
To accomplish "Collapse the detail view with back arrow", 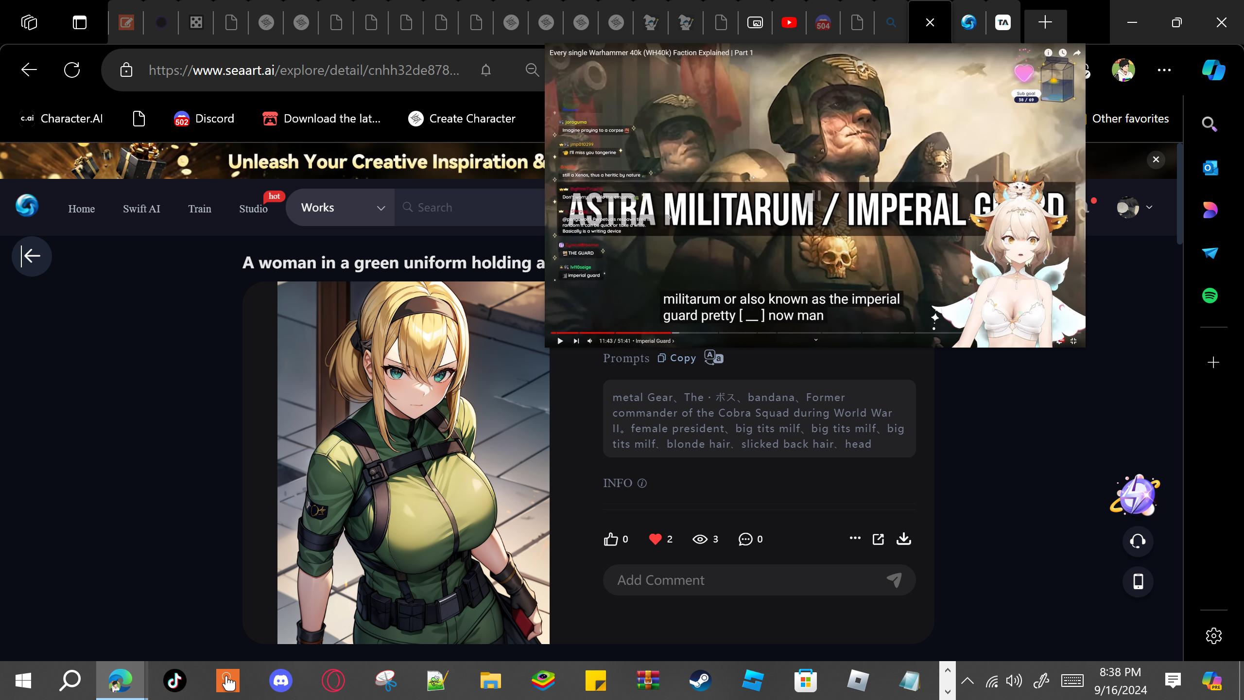I will pos(32,256).
